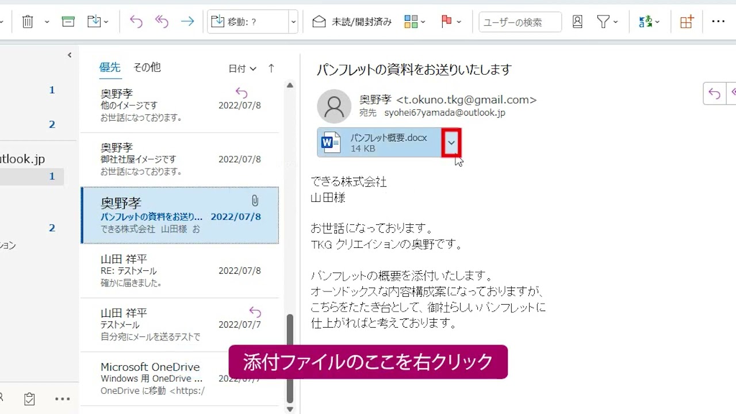Open the Delete dropdown arrow
Image resolution: width=736 pixels, height=414 pixels.
pos(47,22)
